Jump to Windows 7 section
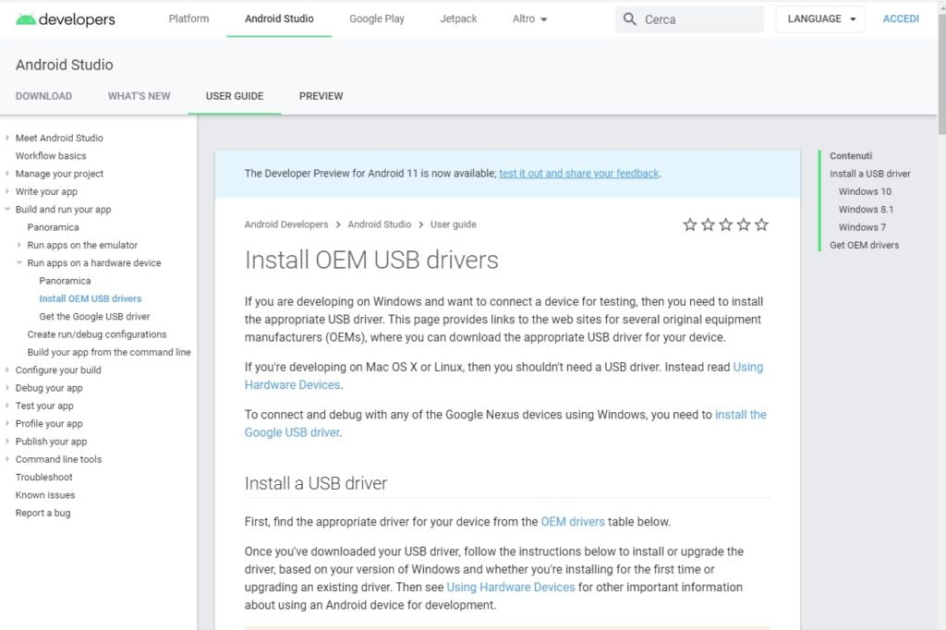Viewport: 946px width, 630px height. (862, 227)
